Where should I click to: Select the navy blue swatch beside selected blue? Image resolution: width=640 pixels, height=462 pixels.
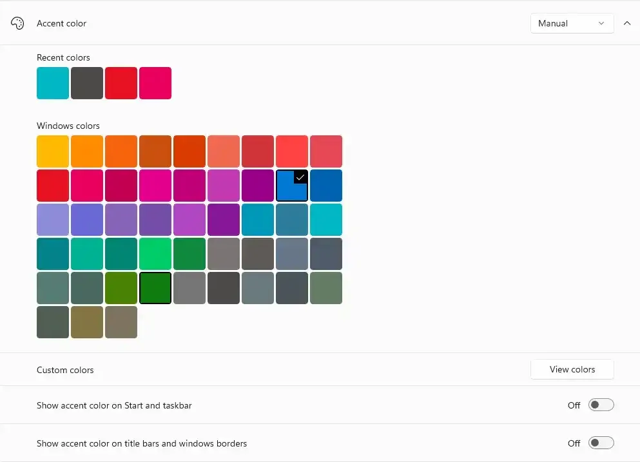click(326, 186)
